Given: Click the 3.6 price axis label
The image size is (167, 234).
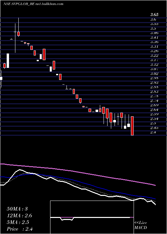Looking at the screenshot, I should pos(153,19).
